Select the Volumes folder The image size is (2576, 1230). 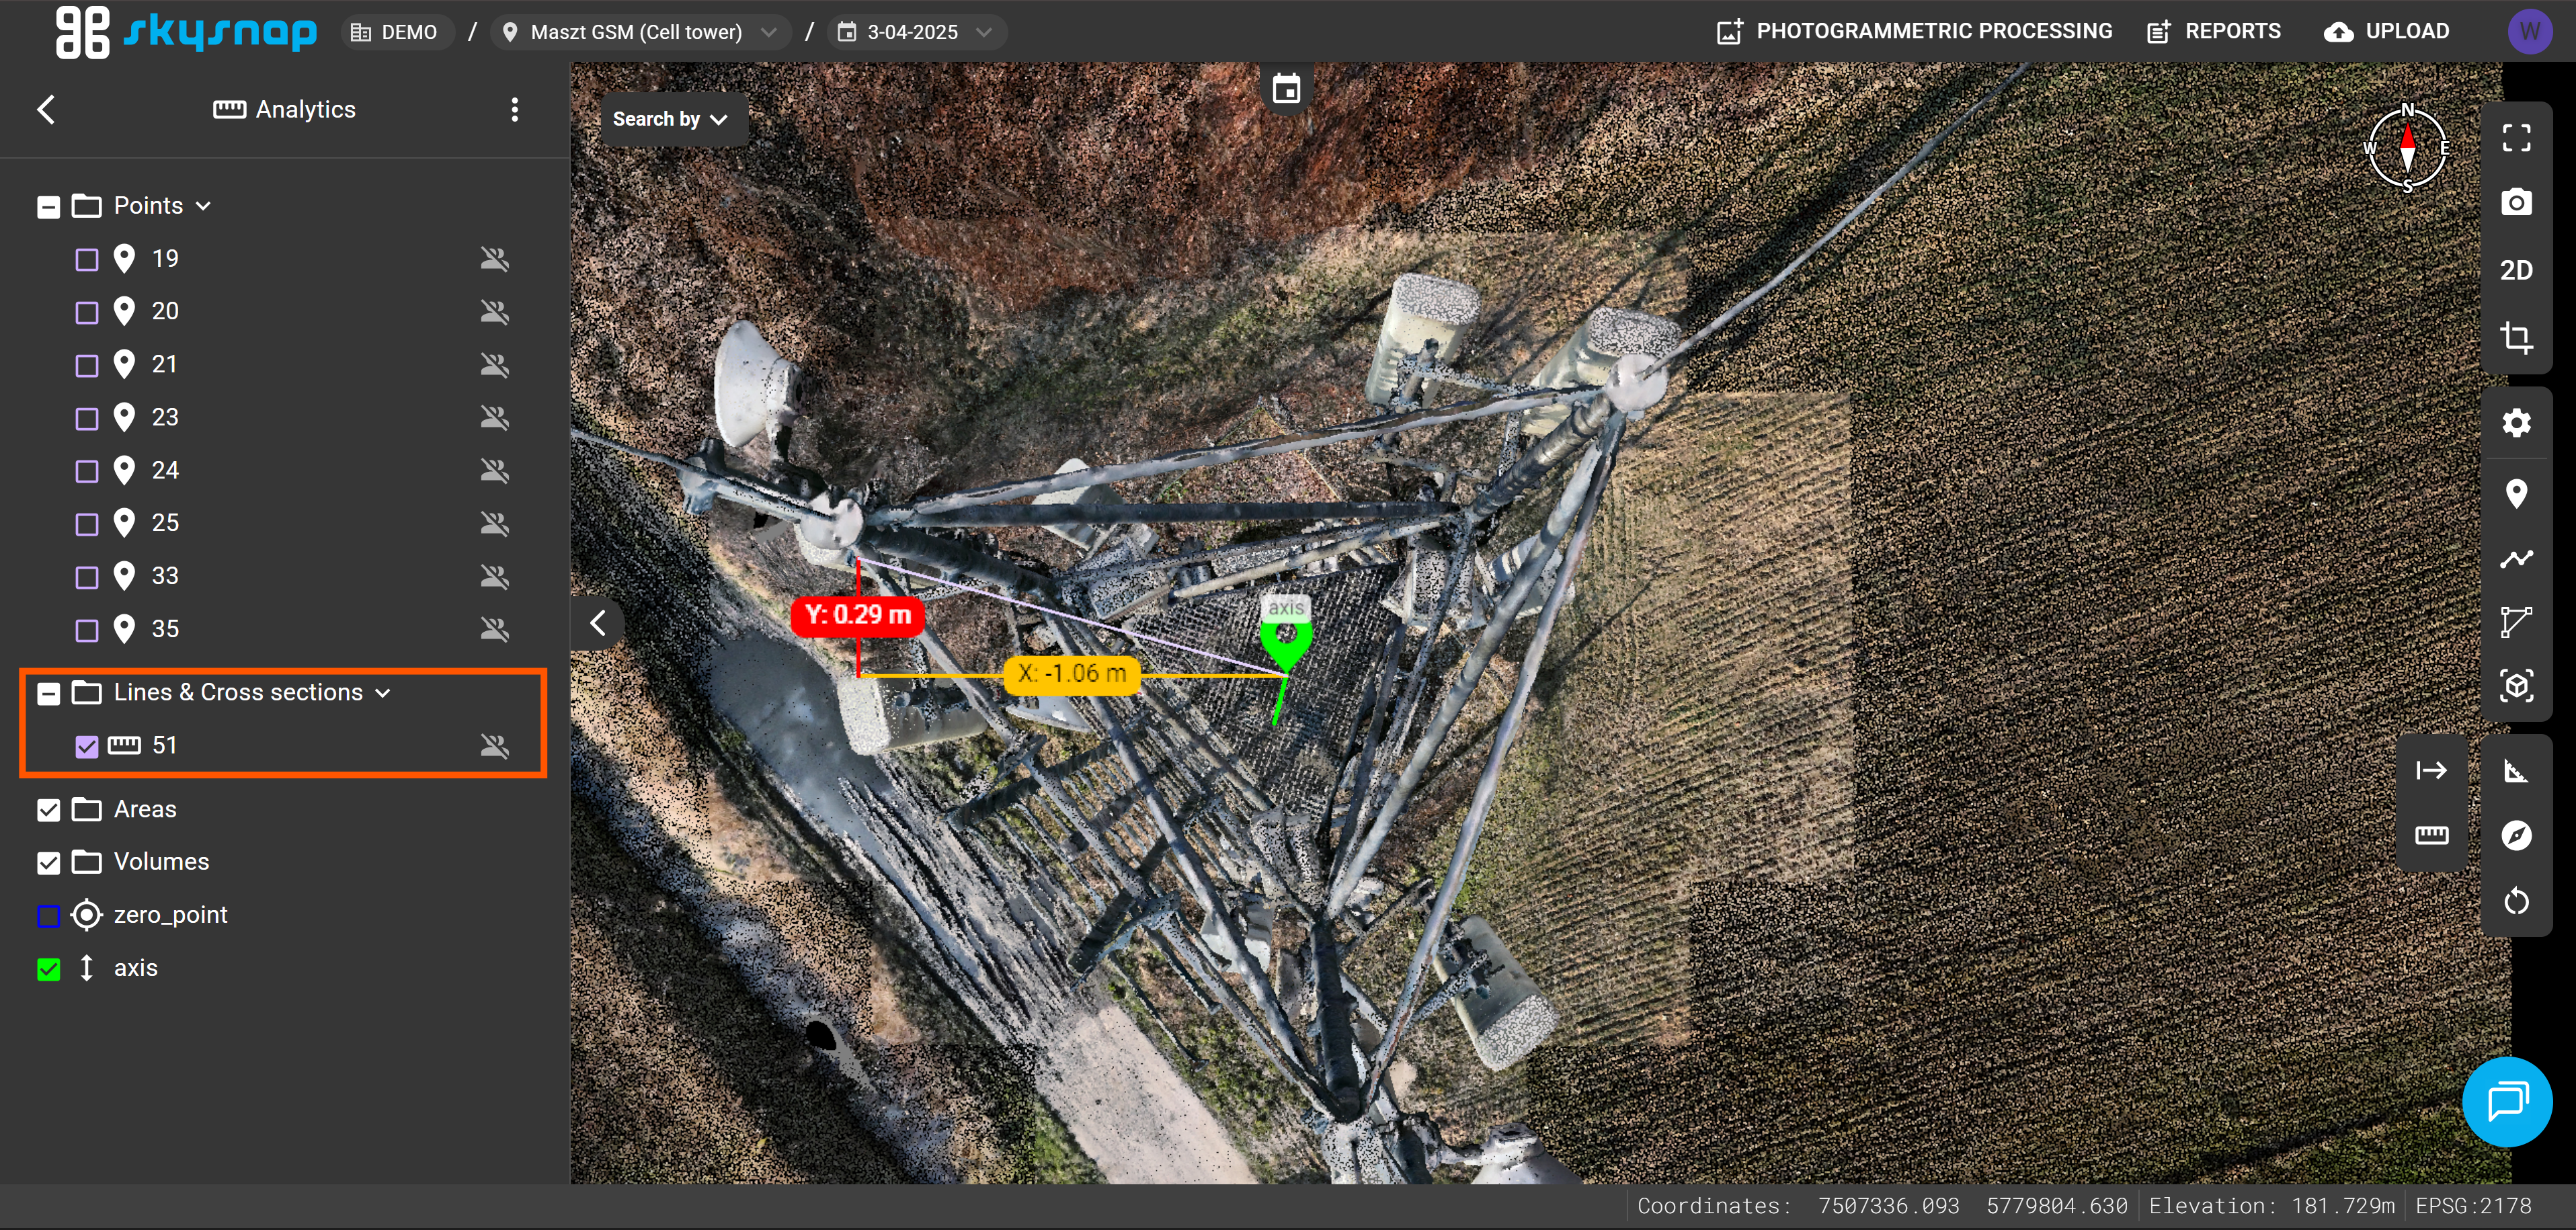[x=161, y=862]
